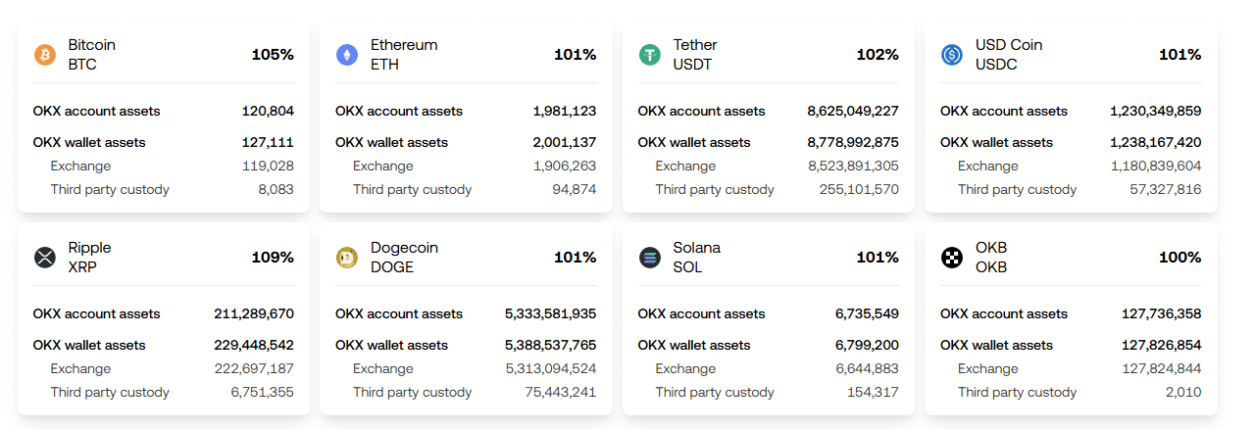Click Tether wallet assets value 8,778,992,875
Image resolution: width=1255 pixels, height=430 pixels.
pos(853,143)
